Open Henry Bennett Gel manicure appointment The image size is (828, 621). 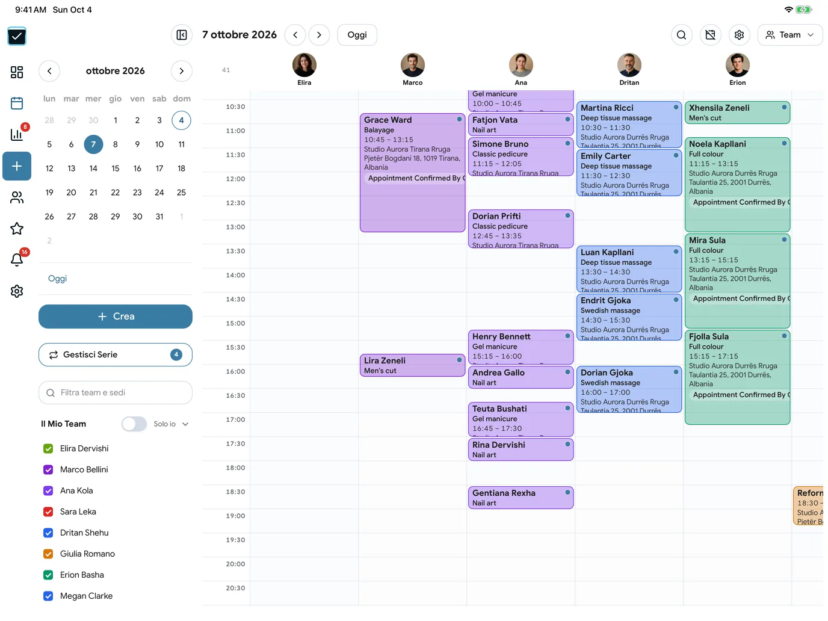click(x=521, y=347)
